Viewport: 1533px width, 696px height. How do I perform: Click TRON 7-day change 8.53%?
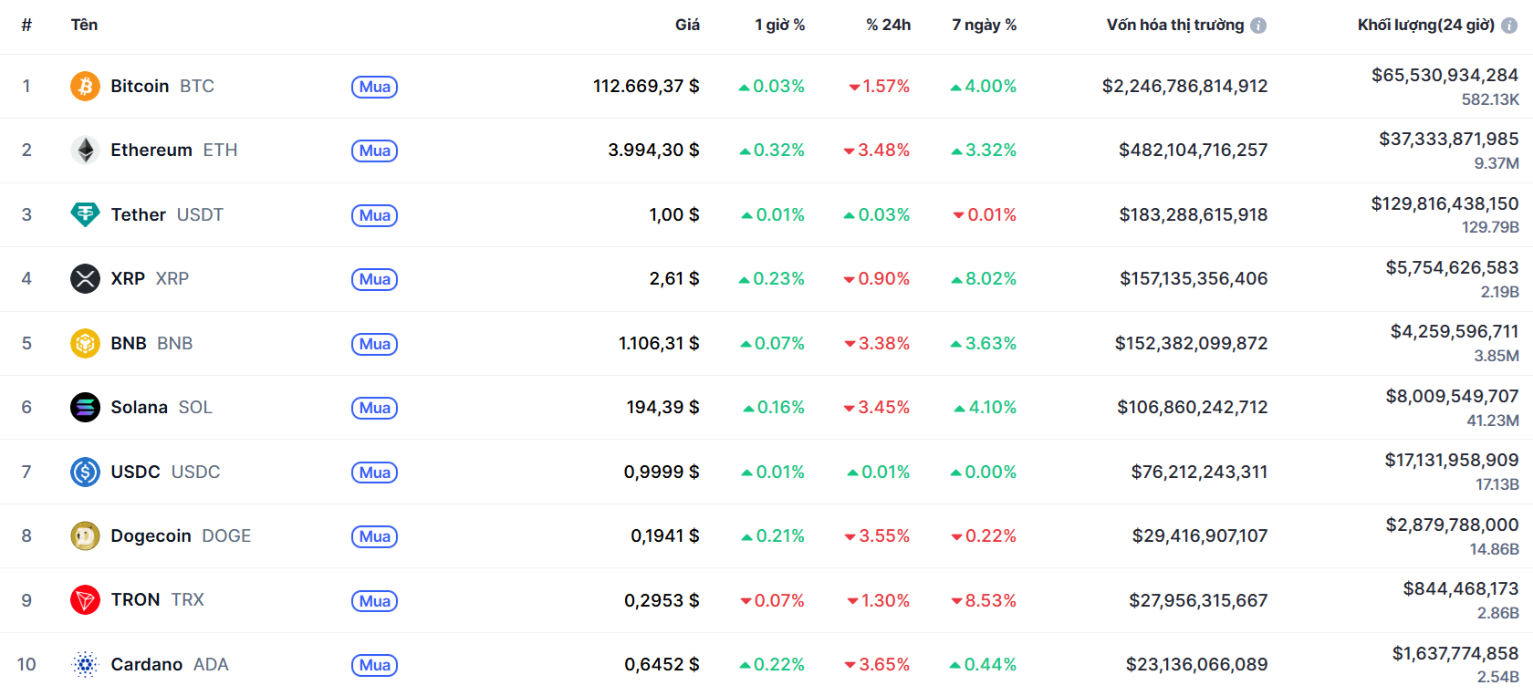pos(984,600)
